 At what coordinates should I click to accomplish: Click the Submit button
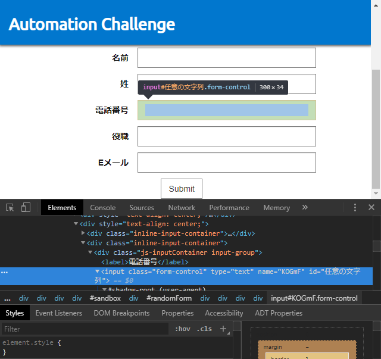(x=182, y=189)
